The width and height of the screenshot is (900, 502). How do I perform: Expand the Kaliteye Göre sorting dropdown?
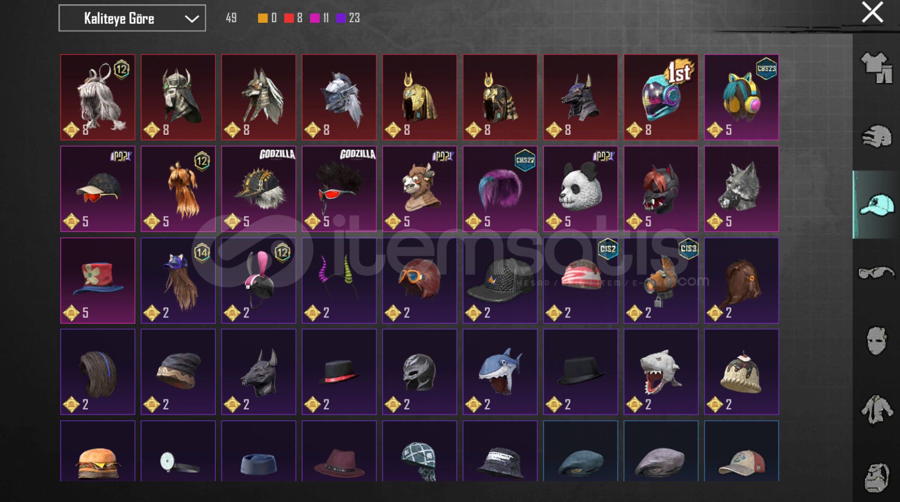click(132, 18)
